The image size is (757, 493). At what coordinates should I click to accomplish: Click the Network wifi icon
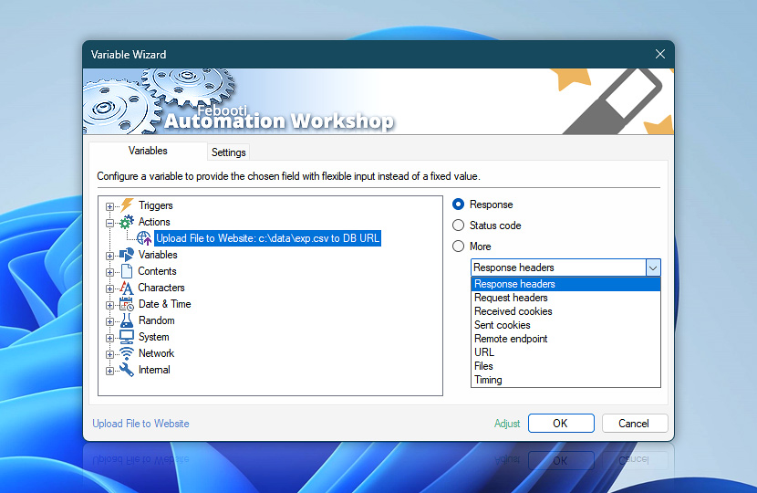pyautogui.click(x=127, y=353)
